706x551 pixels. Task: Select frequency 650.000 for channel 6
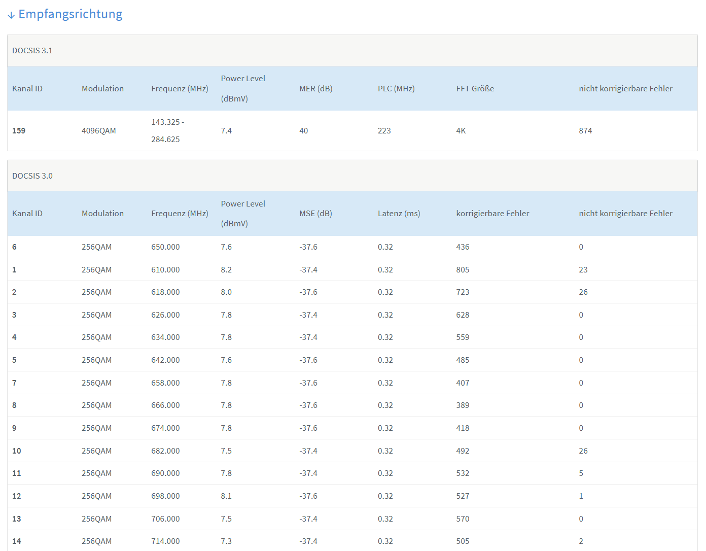click(x=165, y=247)
